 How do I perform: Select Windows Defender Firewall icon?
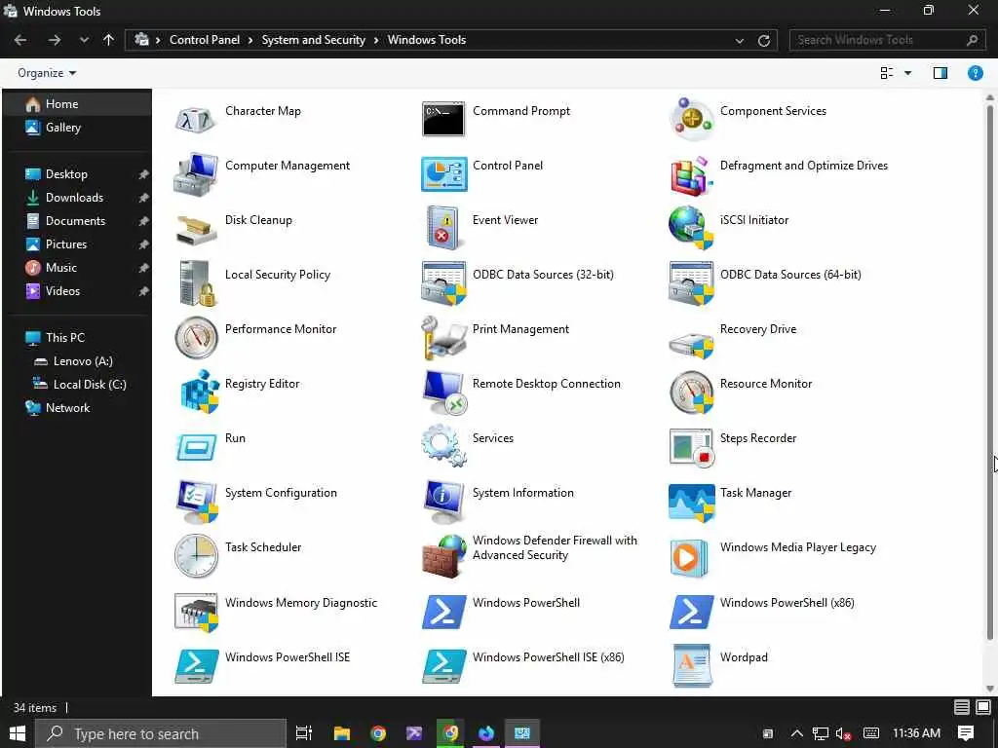pos(443,556)
